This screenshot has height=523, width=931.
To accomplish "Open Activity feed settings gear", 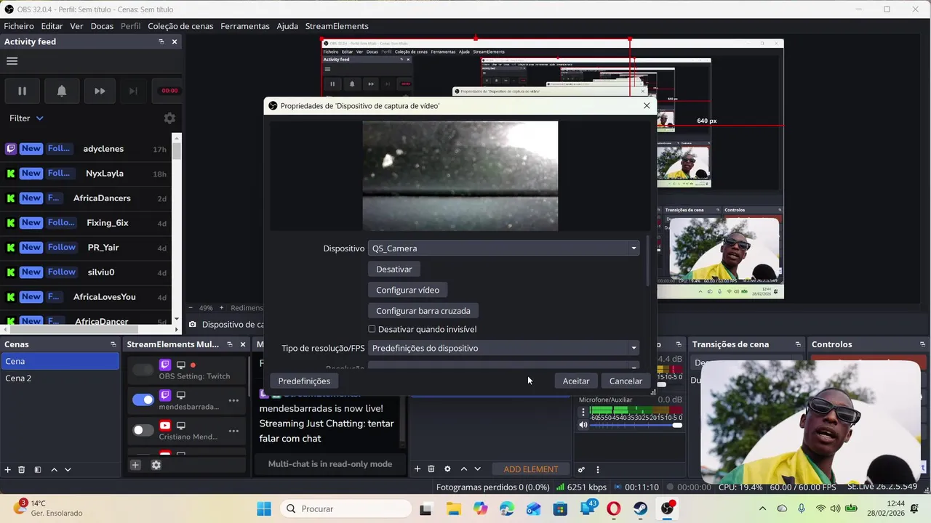I will [169, 118].
